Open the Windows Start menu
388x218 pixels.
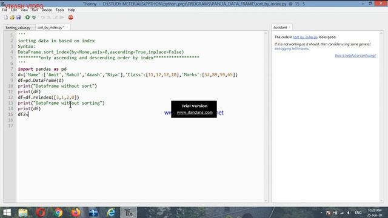click(7, 213)
